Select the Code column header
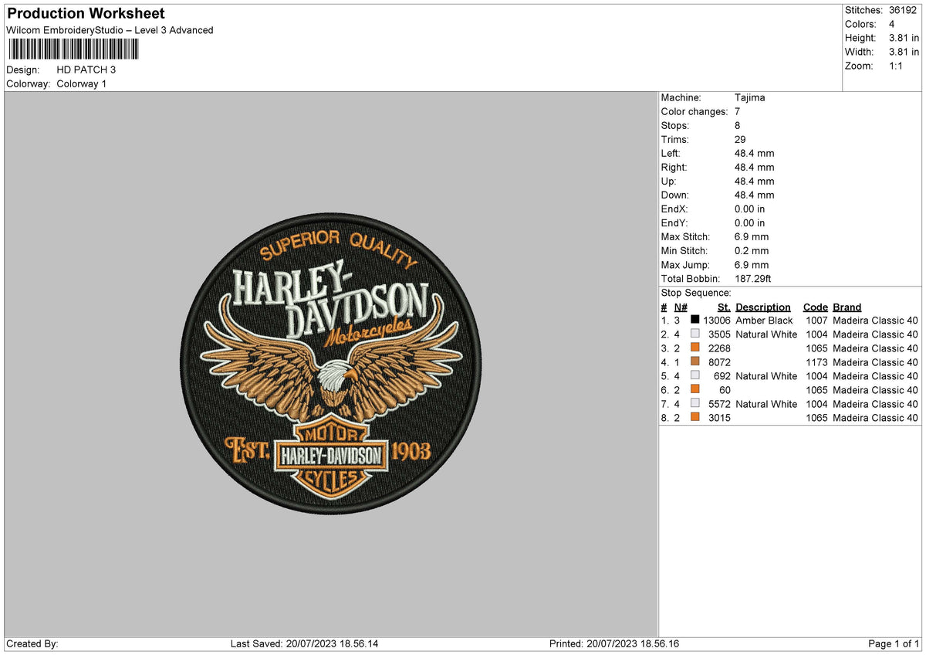 pos(815,307)
